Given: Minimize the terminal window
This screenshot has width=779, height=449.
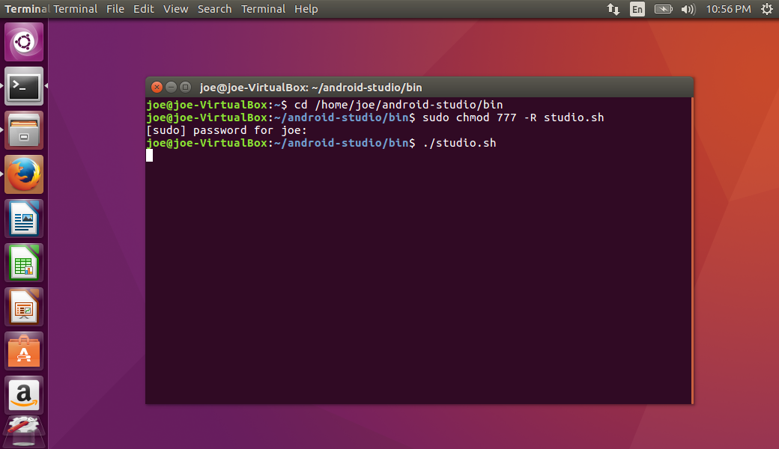Looking at the screenshot, I should coord(171,88).
